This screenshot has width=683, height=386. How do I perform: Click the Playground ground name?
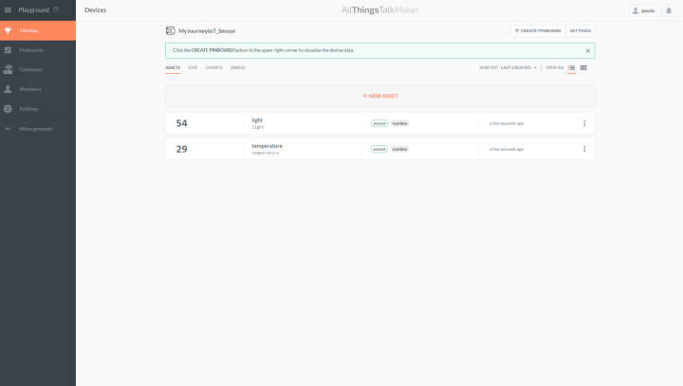point(33,10)
